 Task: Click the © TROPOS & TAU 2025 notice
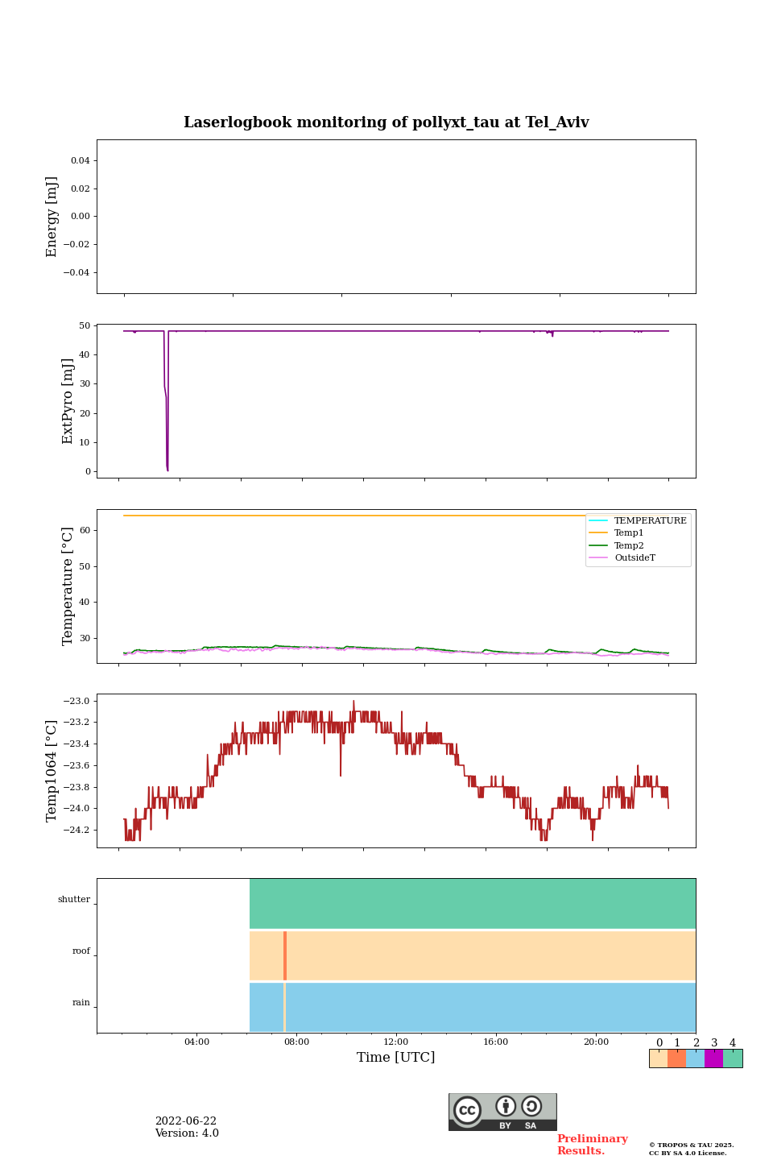pyautogui.click(x=692, y=1145)
